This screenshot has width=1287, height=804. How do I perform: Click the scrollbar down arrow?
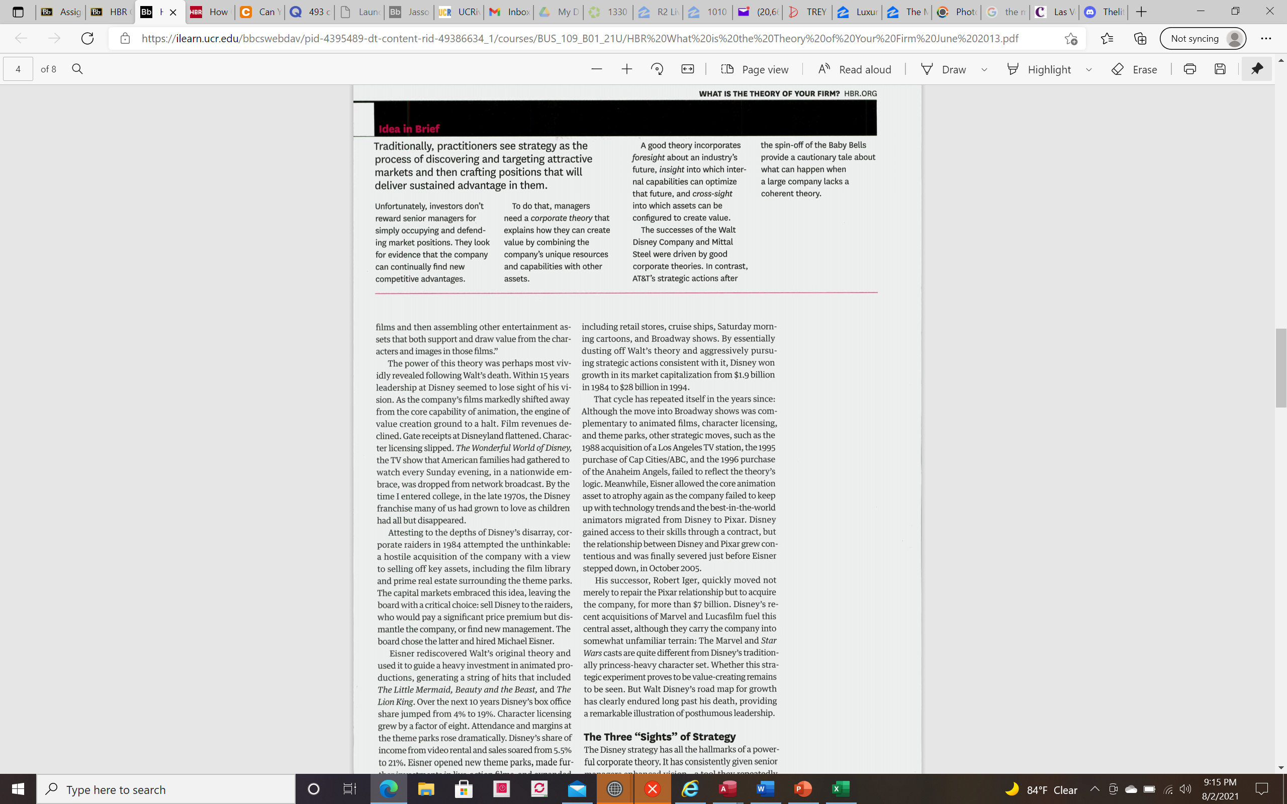click(1280, 767)
